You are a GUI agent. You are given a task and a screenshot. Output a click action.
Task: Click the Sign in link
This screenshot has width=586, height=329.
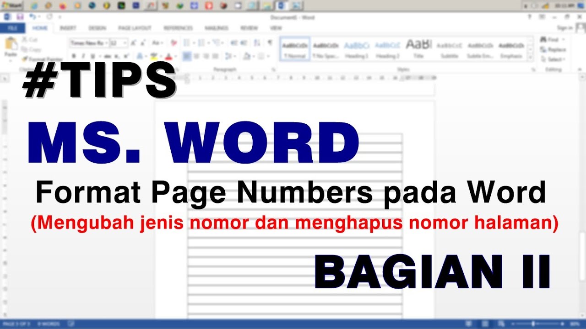(564, 28)
